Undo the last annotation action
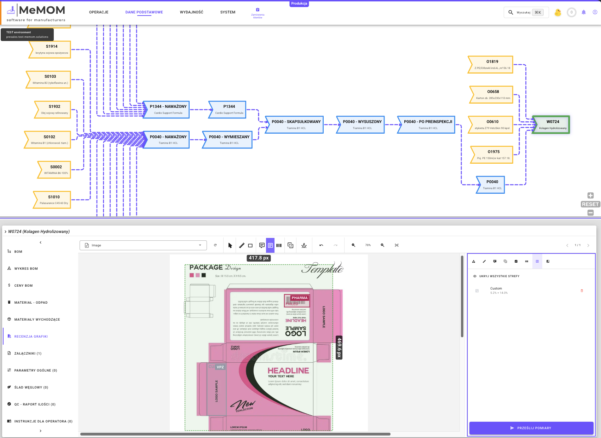 (321, 245)
